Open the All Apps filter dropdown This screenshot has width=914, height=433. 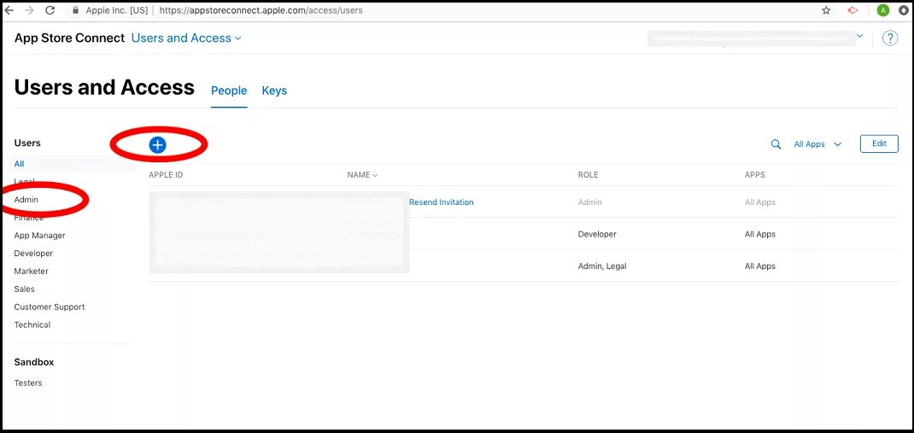coord(817,144)
